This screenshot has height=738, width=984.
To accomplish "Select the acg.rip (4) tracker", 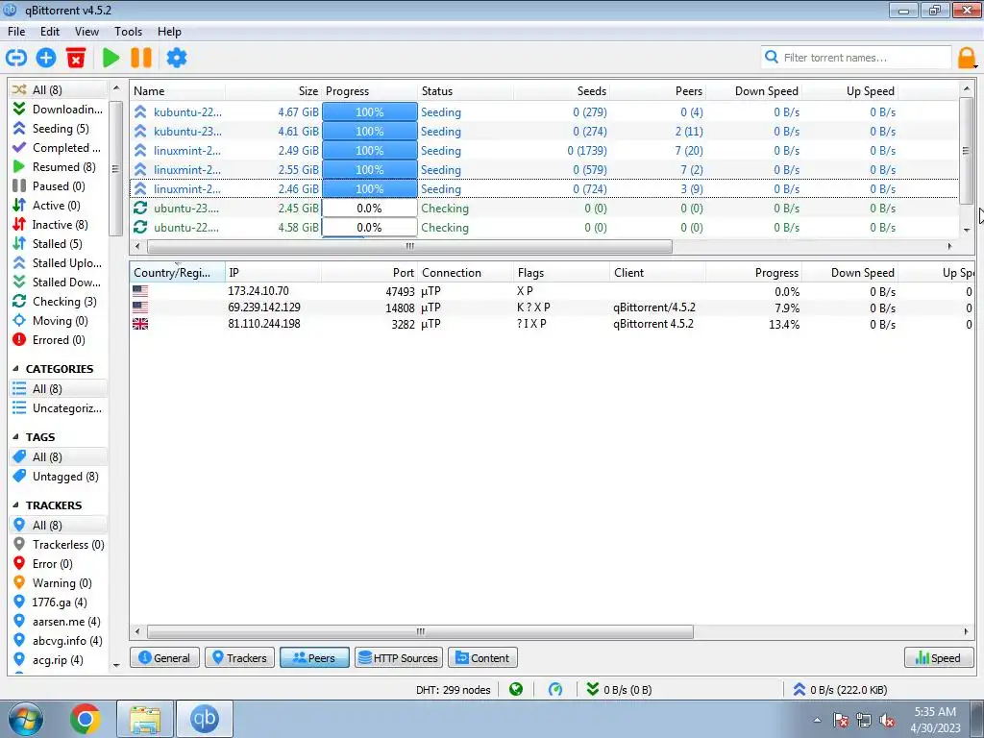I will pos(59,660).
